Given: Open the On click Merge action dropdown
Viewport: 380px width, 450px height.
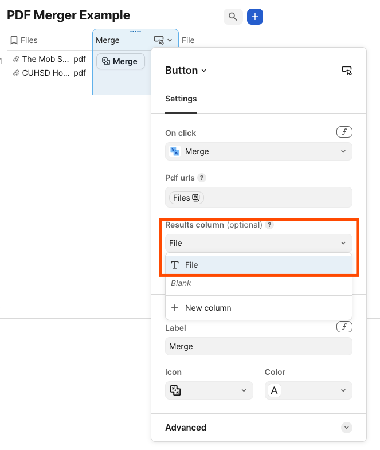Looking at the screenshot, I should (258, 151).
